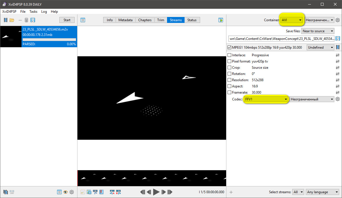Enable the Crop checkbox
This screenshot has height=198, width=342.
tap(229, 68)
